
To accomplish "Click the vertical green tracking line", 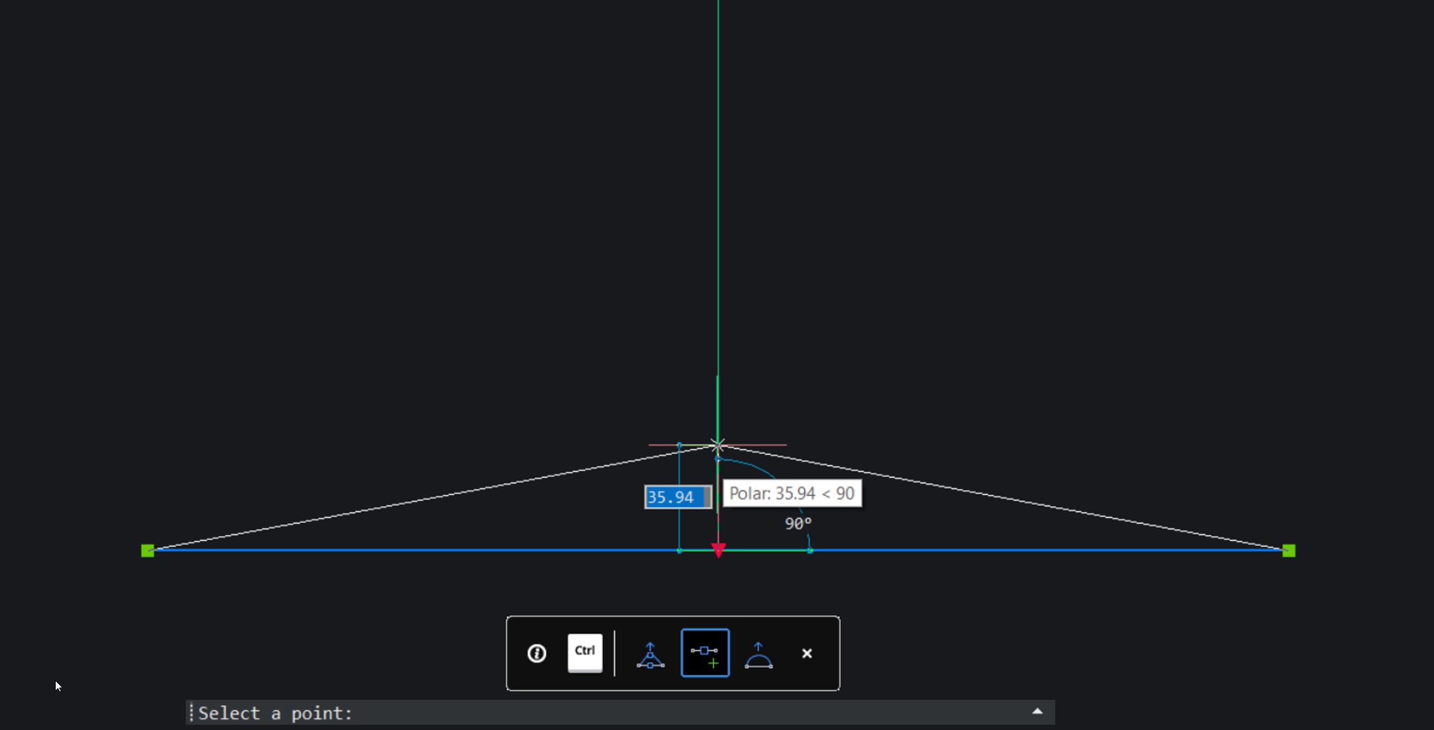I will pyautogui.click(x=717, y=239).
